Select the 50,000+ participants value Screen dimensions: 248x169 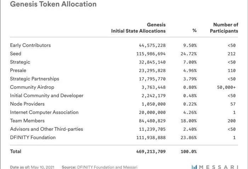(226, 87)
